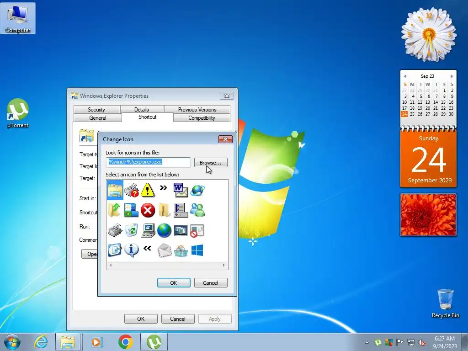
Task: Open the General tab
Action: click(98, 118)
